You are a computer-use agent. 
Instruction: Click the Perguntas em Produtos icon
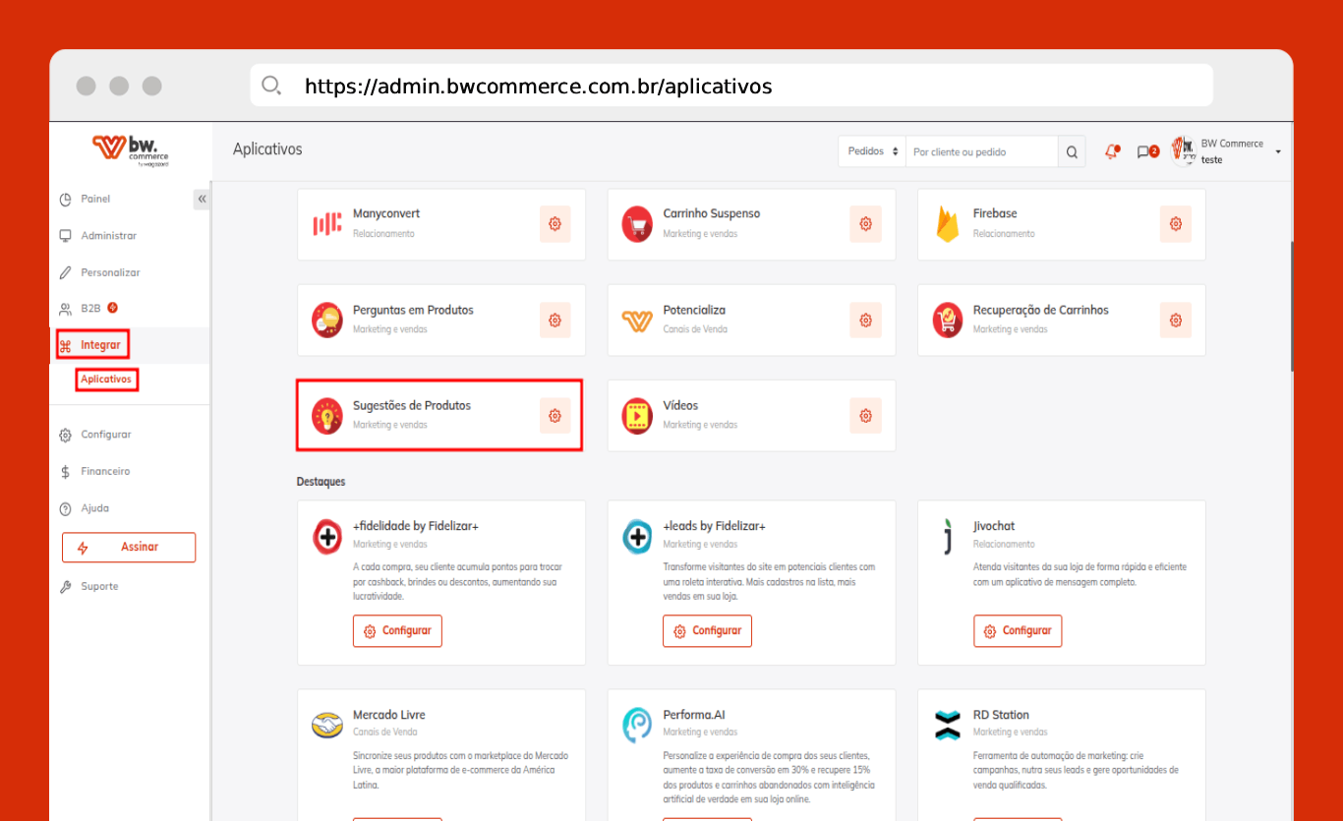pyautogui.click(x=327, y=320)
